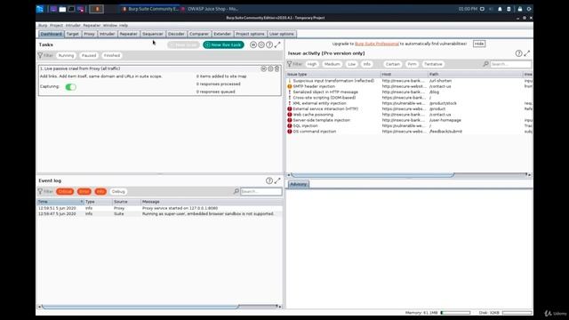
Task: Focus the Event log search field
Action: coord(260,191)
